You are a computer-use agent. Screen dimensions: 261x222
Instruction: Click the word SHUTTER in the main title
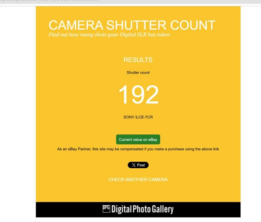click(x=136, y=25)
